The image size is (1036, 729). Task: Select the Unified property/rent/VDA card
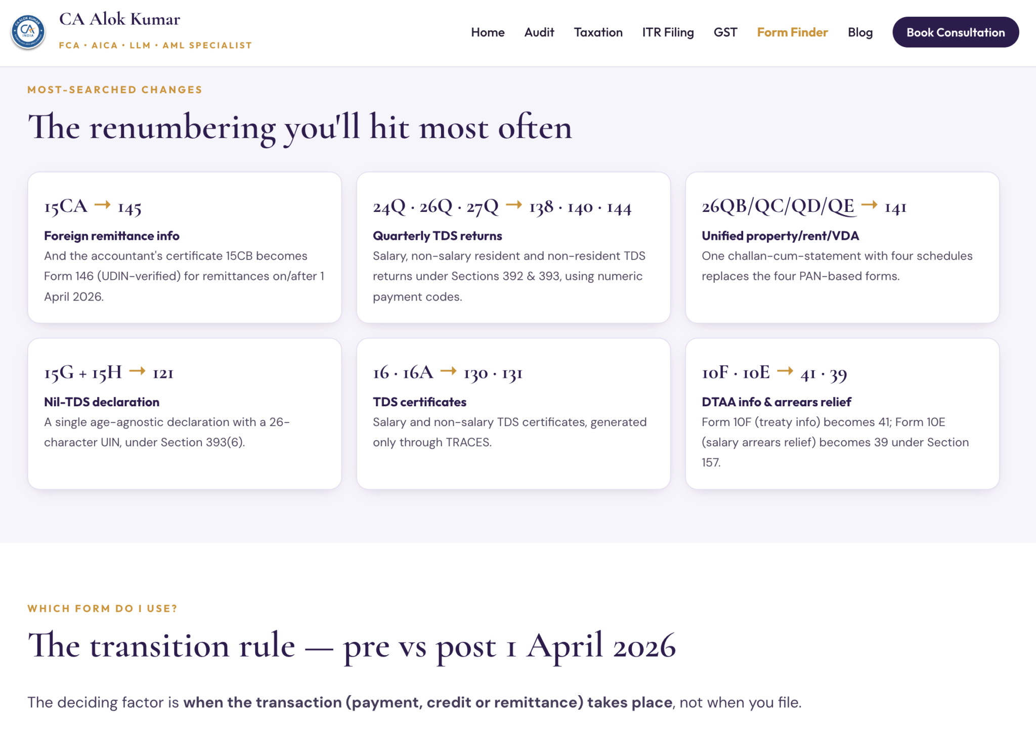pyautogui.click(x=842, y=247)
